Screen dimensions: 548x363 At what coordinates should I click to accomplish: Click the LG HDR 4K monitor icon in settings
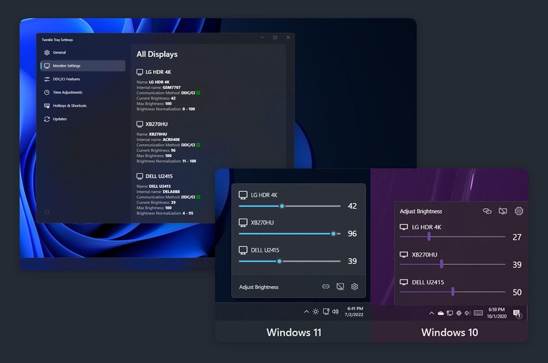[x=140, y=72]
